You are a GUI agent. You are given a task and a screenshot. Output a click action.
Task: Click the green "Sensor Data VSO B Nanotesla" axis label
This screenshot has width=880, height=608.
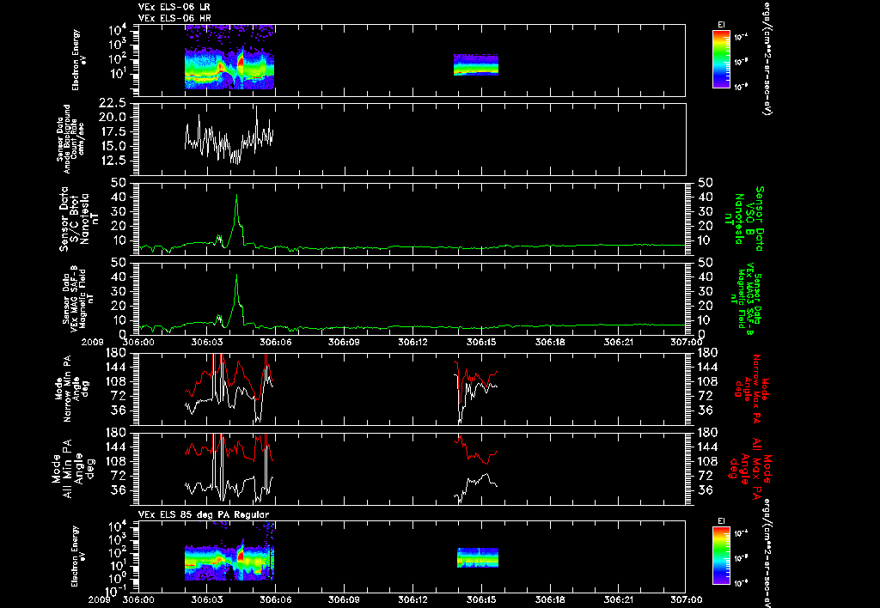pos(744,219)
